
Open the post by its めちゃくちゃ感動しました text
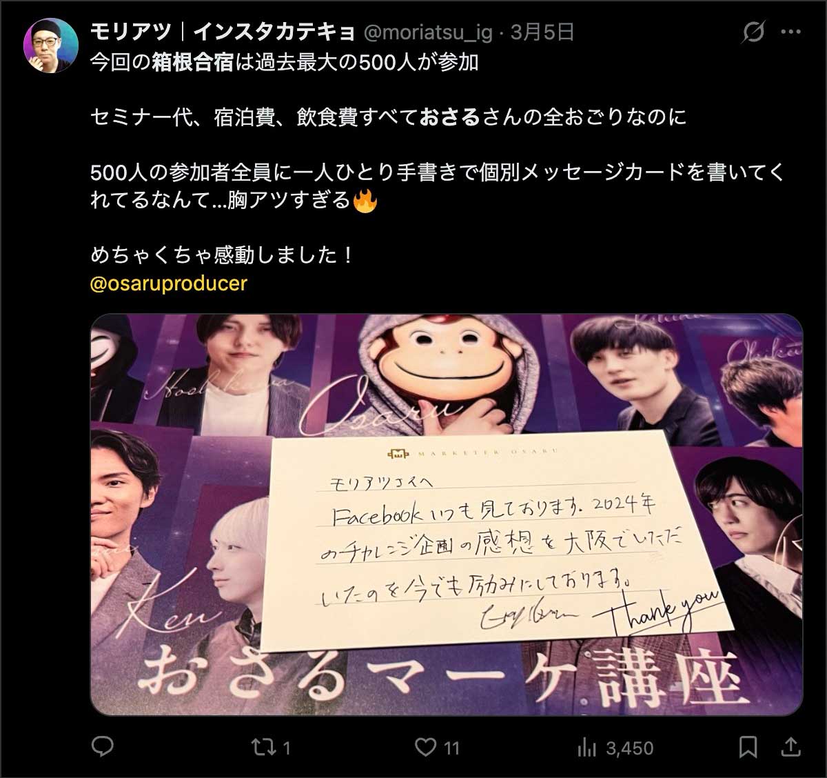[x=223, y=255]
